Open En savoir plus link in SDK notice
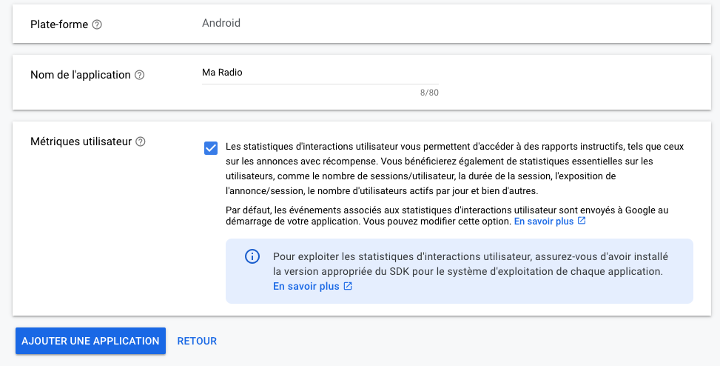720x366 pixels. coord(306,287)
